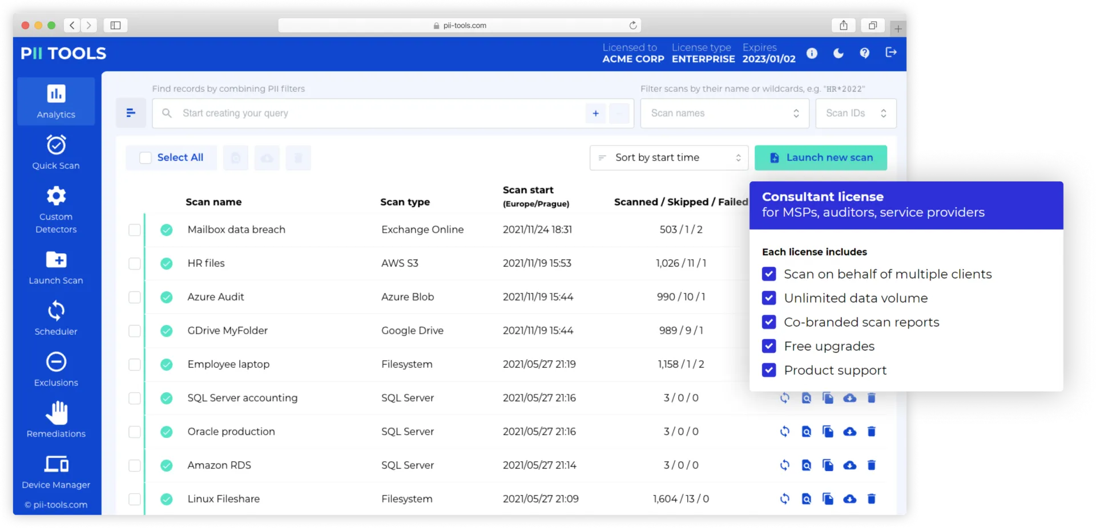Screen dimensions: 1096x528
Task: Delete the Linux Fileshare scan
Action: pos(871,499)
